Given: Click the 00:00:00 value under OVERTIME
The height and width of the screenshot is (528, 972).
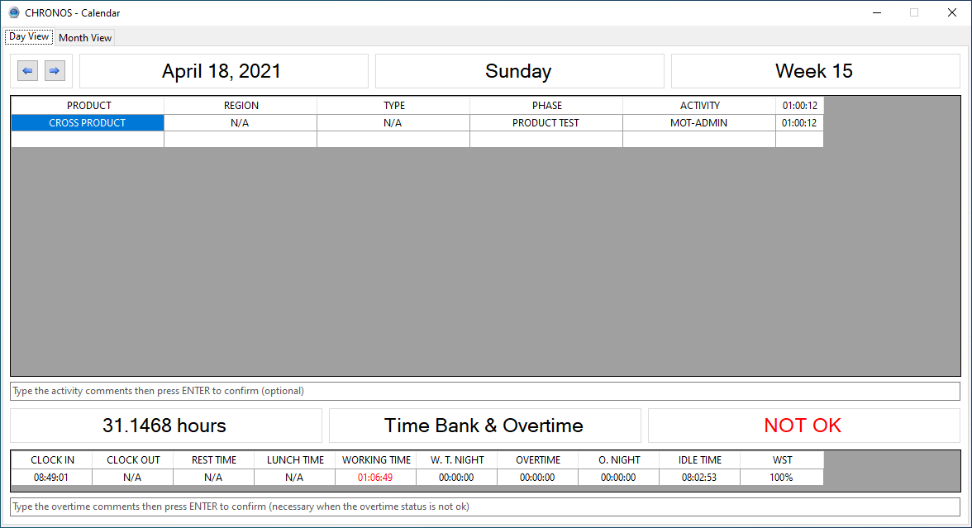Looking at the screenshot, I should click(538, 478).
